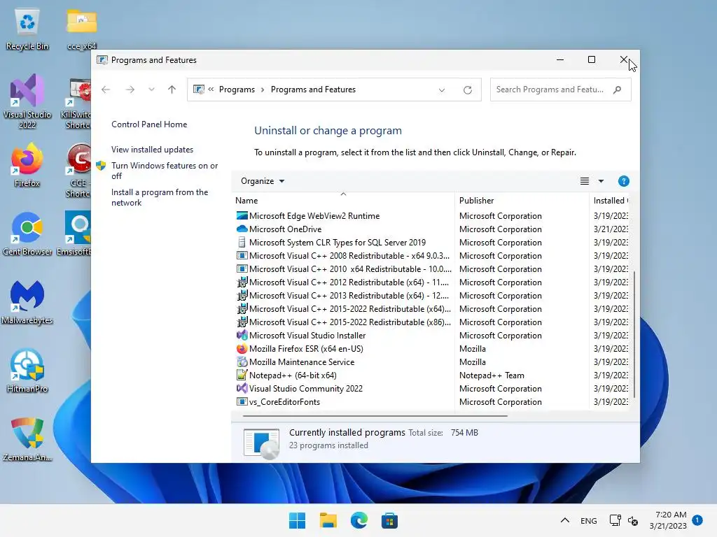Viewport: 717px width, 537px height.
Task: Select Microsoft Visual C++ 2013 Redistributable entry
Action: [431, 296]
